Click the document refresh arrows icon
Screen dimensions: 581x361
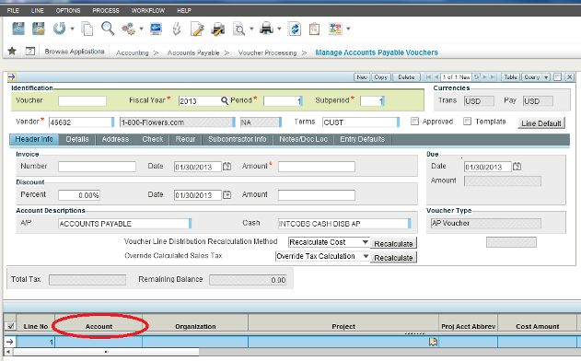point(295,29)
